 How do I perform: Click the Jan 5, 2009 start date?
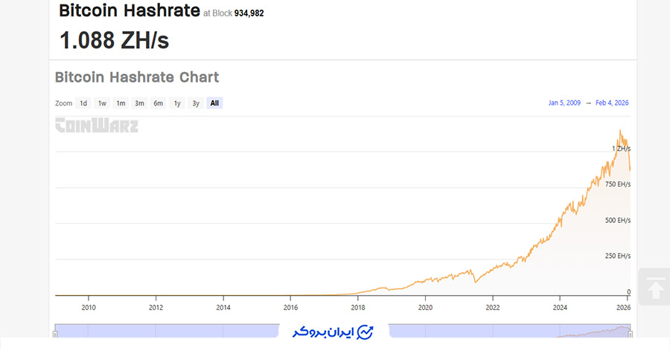click(564, 103)
